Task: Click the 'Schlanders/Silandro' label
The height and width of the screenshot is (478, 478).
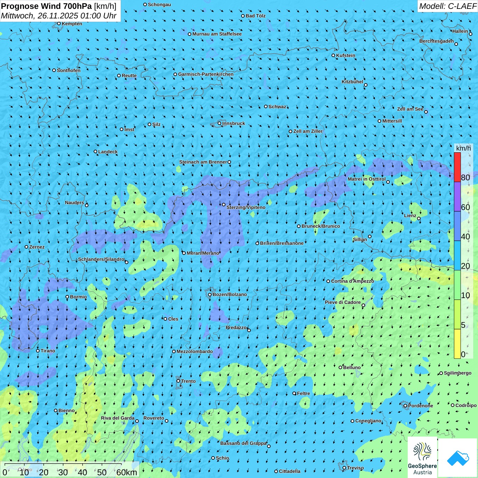Action: [101, 259]
